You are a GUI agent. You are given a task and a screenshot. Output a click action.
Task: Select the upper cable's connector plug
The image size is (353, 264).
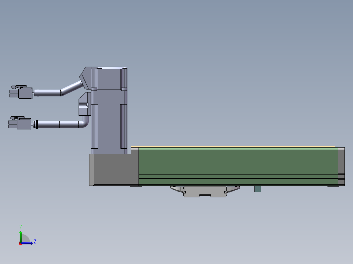click(x=23, y=93)
